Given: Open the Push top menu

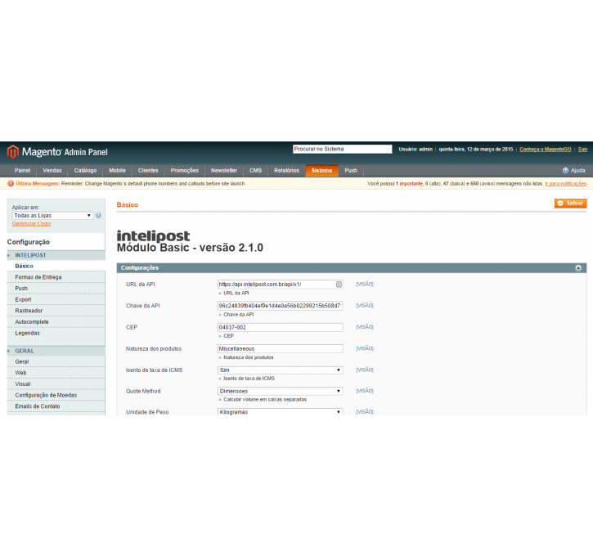Looking at the screenshot, I should [351, 170].
